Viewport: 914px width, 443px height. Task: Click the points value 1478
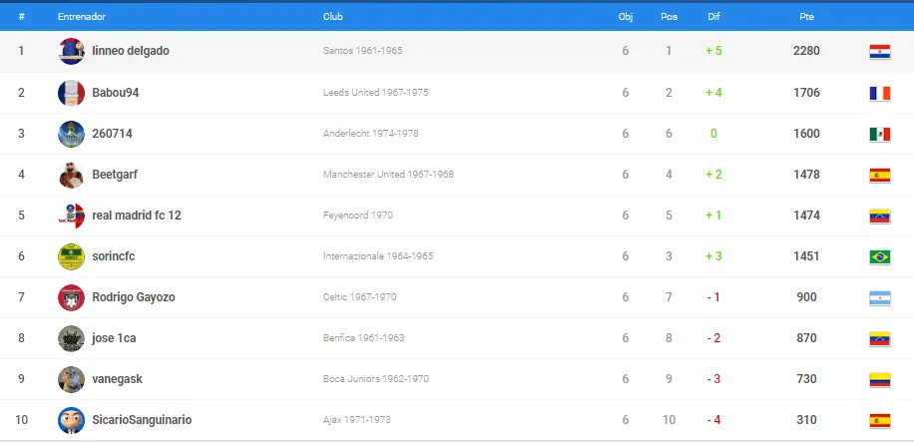tap(807, 175)
